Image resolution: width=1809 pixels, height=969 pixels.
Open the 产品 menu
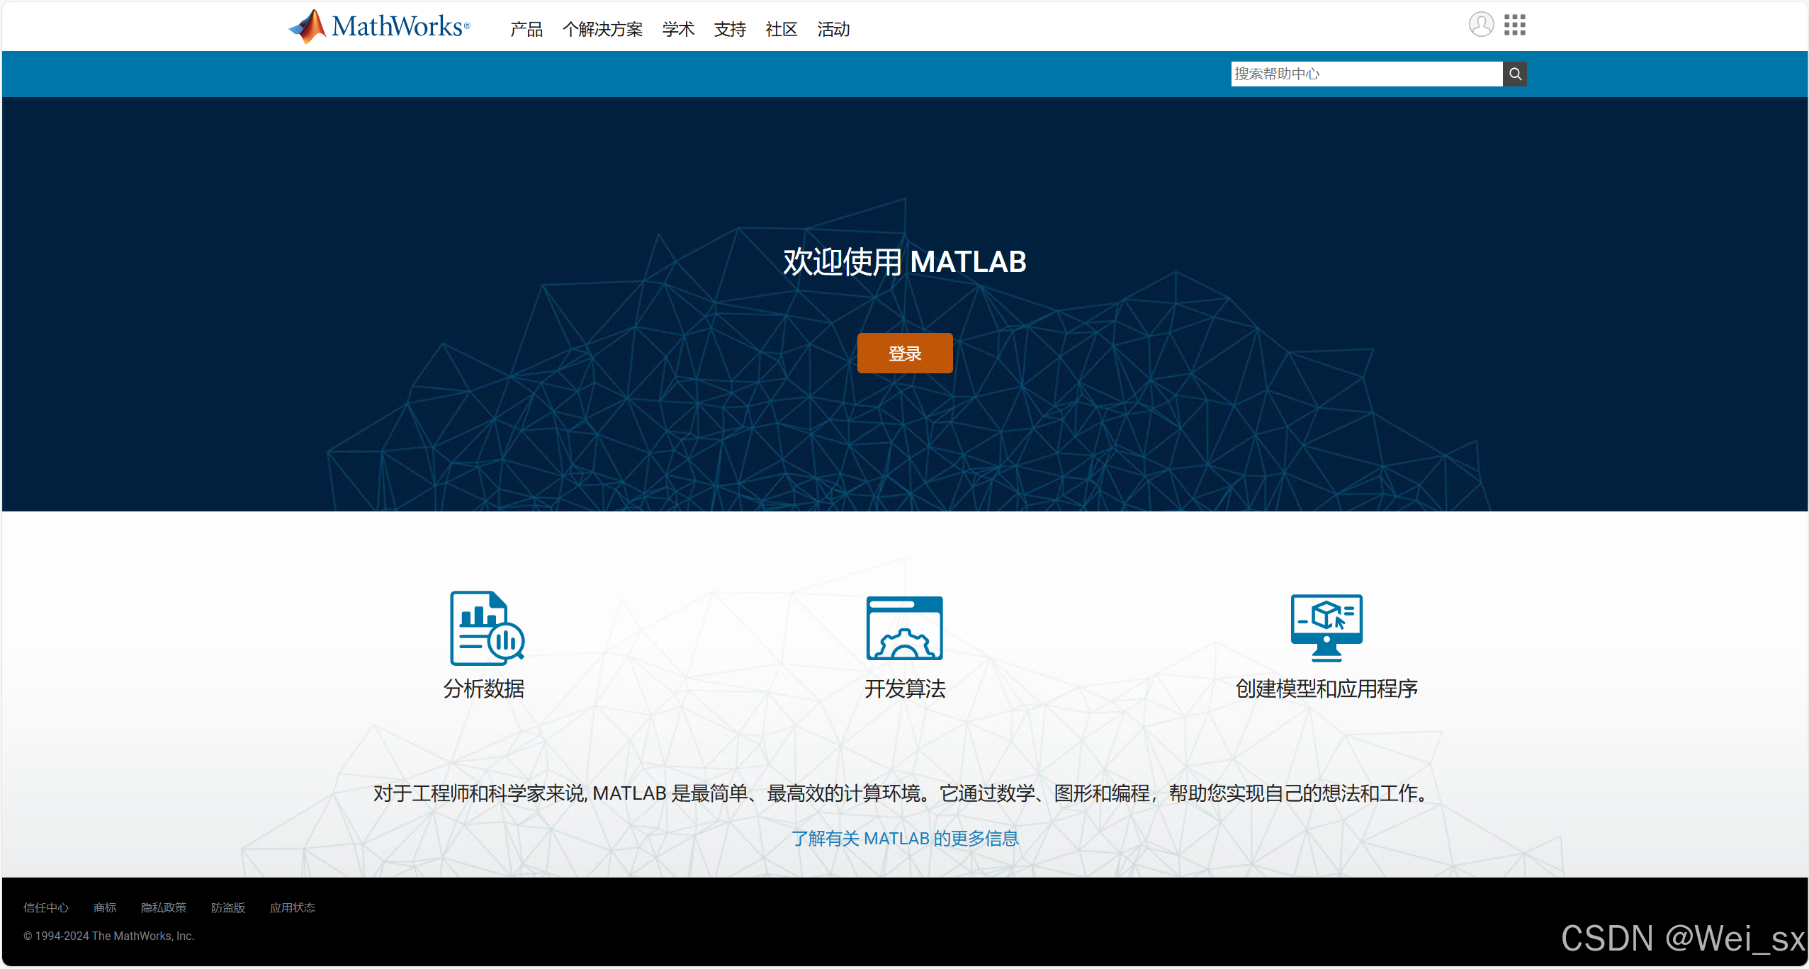click(526, 29)
